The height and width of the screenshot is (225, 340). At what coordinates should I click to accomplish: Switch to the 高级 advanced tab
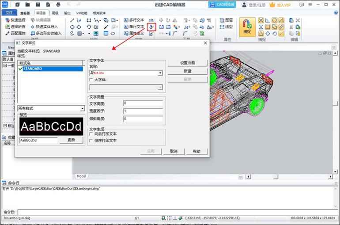(x=55, y=13)
